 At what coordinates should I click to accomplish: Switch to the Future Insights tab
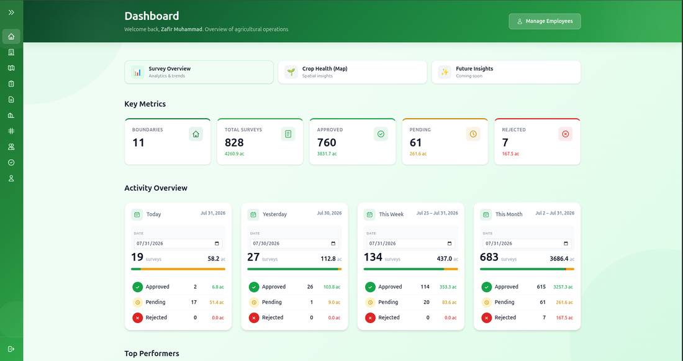coord(506,72)
